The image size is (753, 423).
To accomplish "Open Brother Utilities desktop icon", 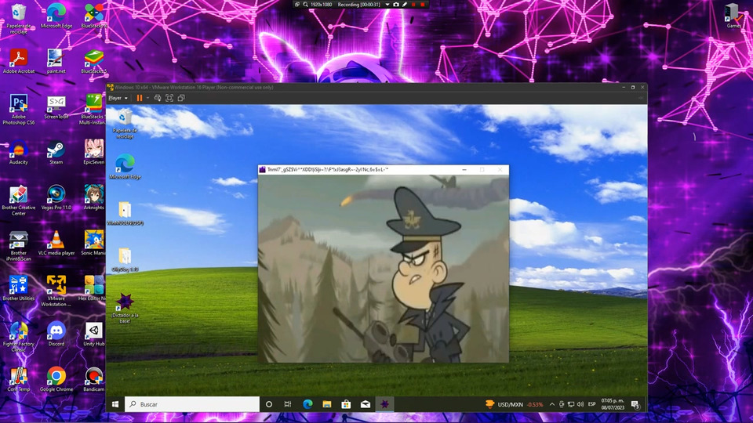I will click(19, 288).
